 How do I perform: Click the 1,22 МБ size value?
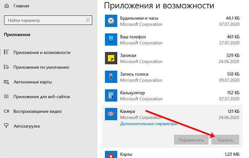tap(232, 154)
